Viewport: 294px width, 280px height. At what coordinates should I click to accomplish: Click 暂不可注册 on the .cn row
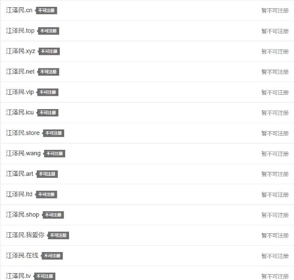click(x=275, y=10)
